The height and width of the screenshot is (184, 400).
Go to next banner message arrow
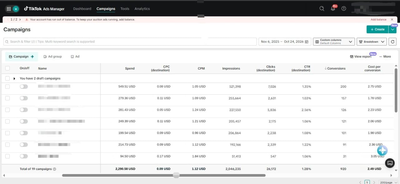coord(20,19)
